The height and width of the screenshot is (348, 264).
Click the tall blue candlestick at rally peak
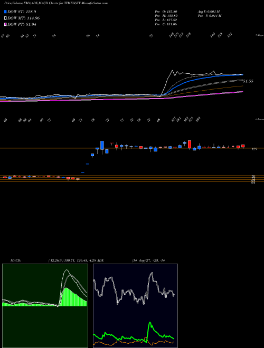click(102, 146)
